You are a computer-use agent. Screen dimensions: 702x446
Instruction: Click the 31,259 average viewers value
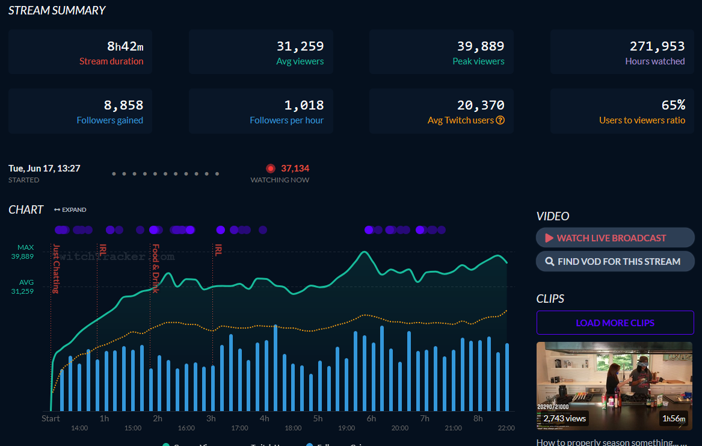(x=300, y=46)
